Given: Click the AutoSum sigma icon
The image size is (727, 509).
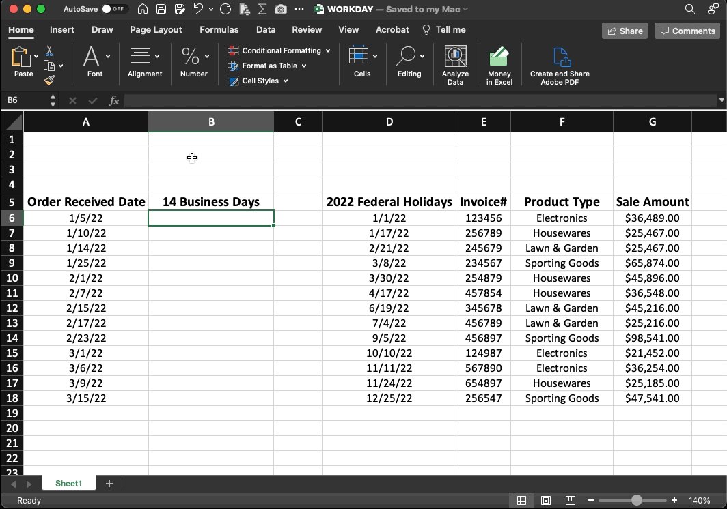Looking at the screenshot, I should coord(262,9).
